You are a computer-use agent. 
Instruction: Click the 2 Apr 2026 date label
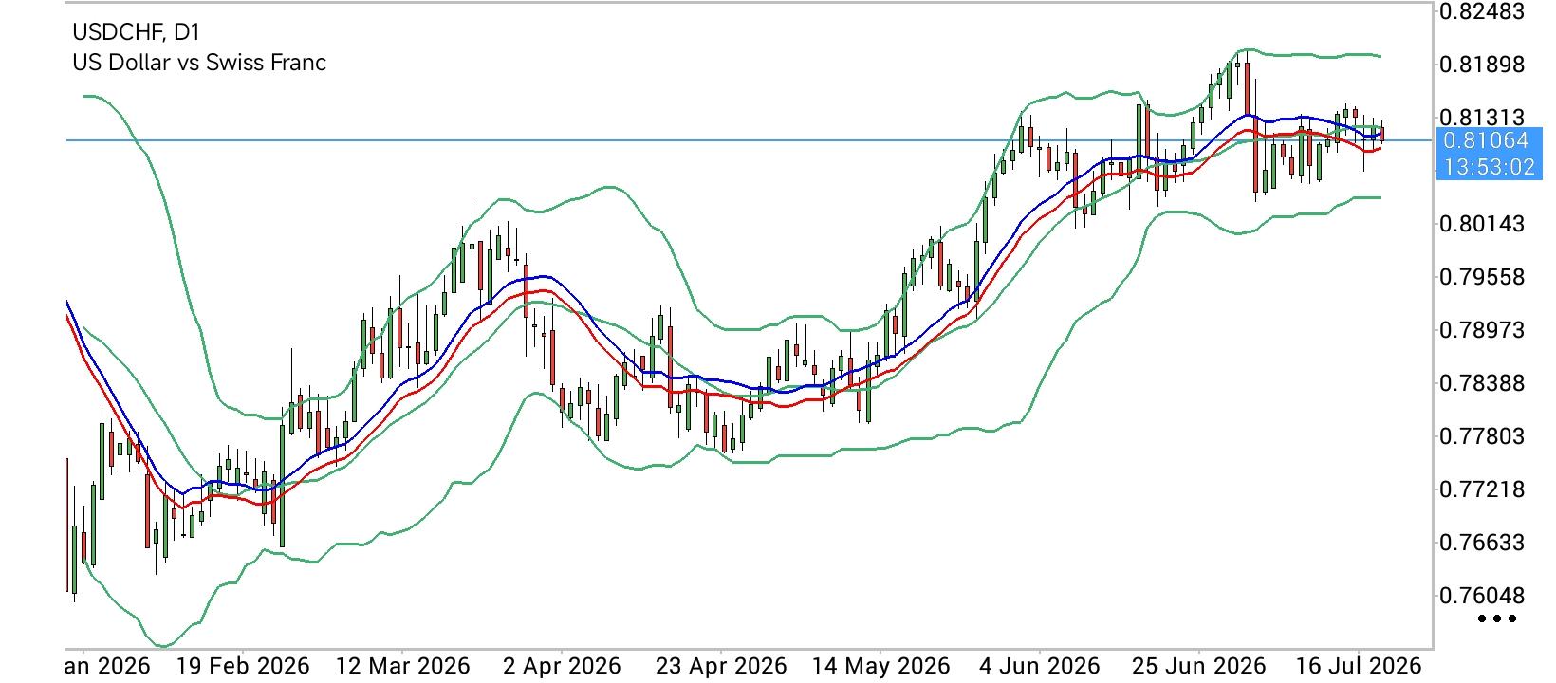click(x=562, y=666)
